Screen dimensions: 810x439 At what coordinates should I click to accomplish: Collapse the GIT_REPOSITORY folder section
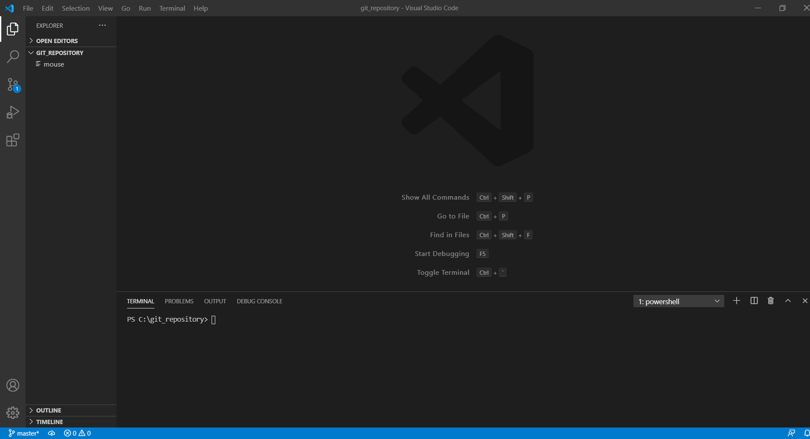point(71,53)
